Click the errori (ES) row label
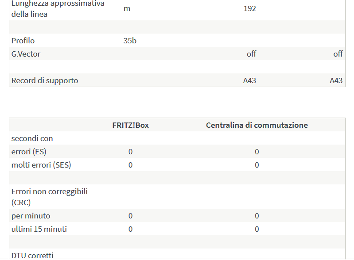354x260 pixels. [x=29, y=152]
